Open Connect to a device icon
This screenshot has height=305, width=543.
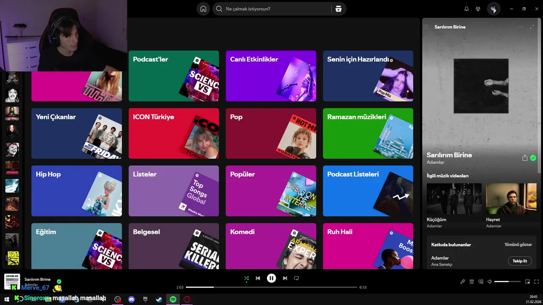[x=481, y=282]
